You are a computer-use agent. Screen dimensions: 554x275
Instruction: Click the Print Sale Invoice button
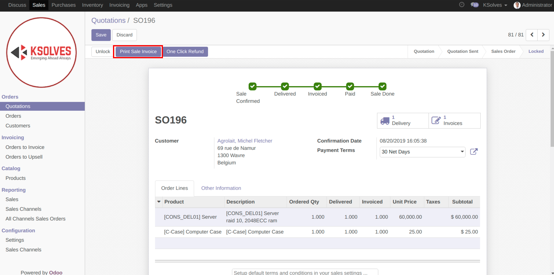tap(138, 52)
